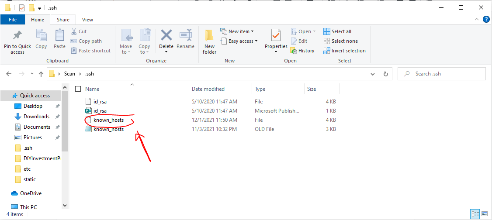Click .ssh in the address path

point(89,74)
